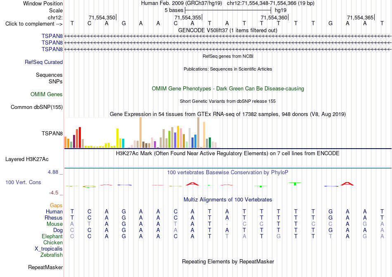Click the 4.88 PhyloP upper limit value
This screenshot has width=392, height=277.
(53, 172)
